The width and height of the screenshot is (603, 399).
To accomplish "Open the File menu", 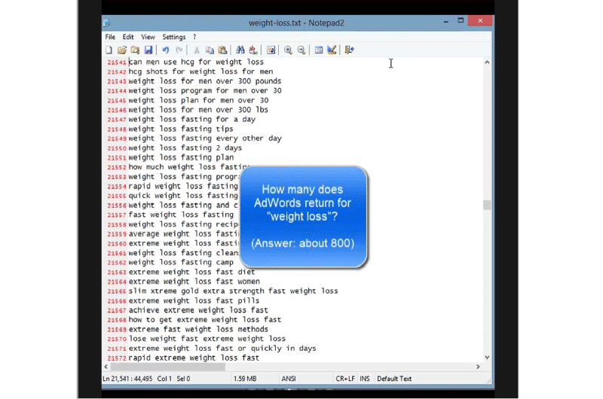I will click(110, 37).
